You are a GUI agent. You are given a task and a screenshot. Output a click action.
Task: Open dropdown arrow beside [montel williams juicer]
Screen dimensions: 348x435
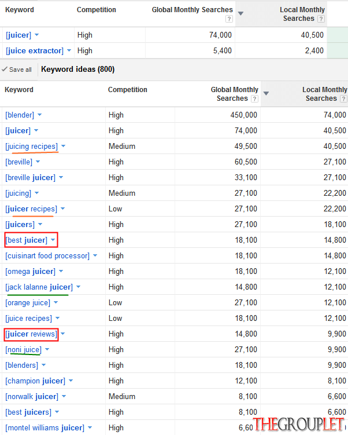tap(90, 427)
